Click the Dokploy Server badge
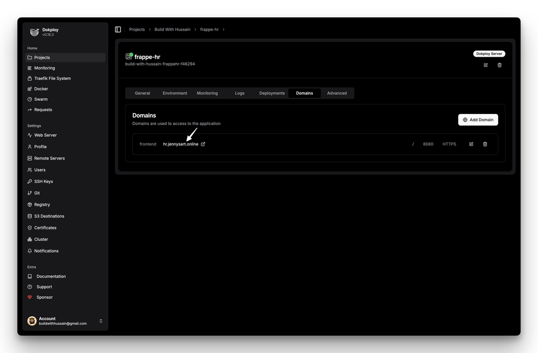 [489, 54]
